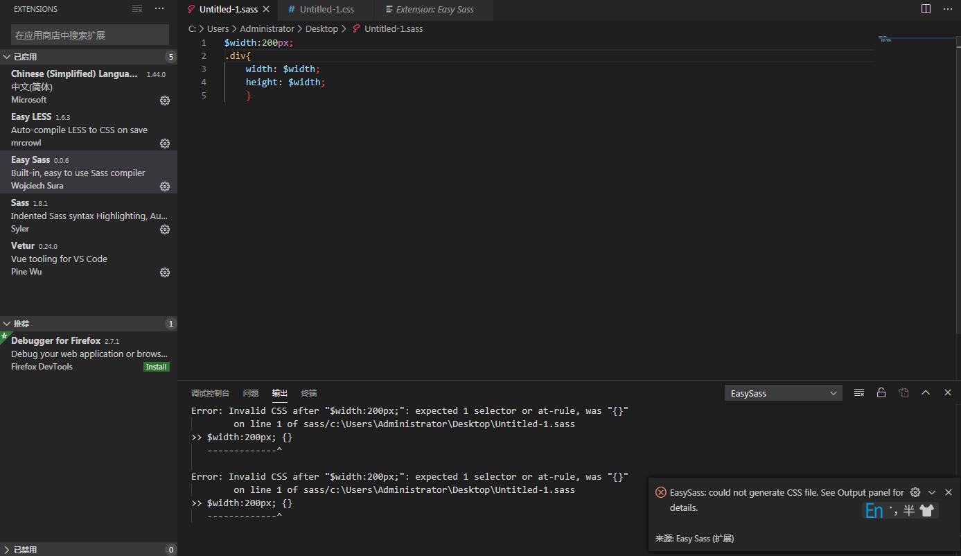Select the Vetur extension entry
This screenshot has height=556, width=961.
coord(89,259)
